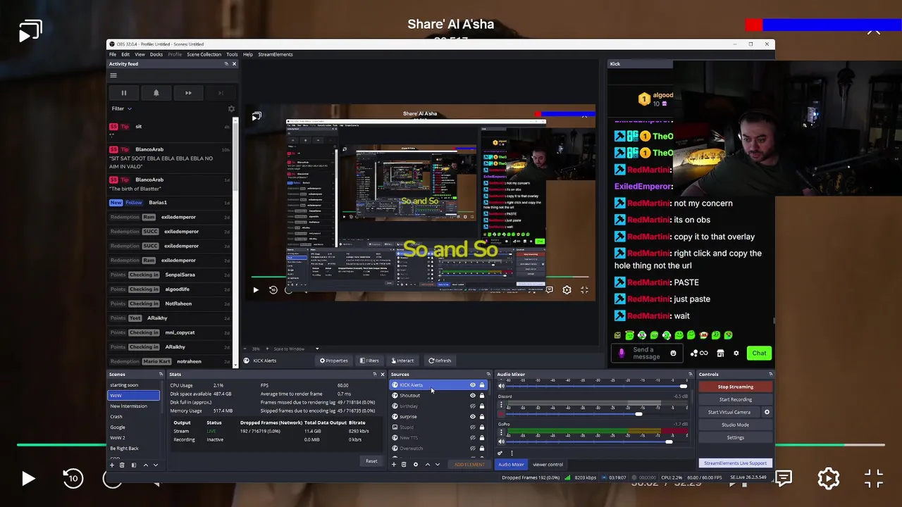Open advanced audio properties gear in Audio Mixer
This screenshot has height=507, width=902.
pos(500,453)
